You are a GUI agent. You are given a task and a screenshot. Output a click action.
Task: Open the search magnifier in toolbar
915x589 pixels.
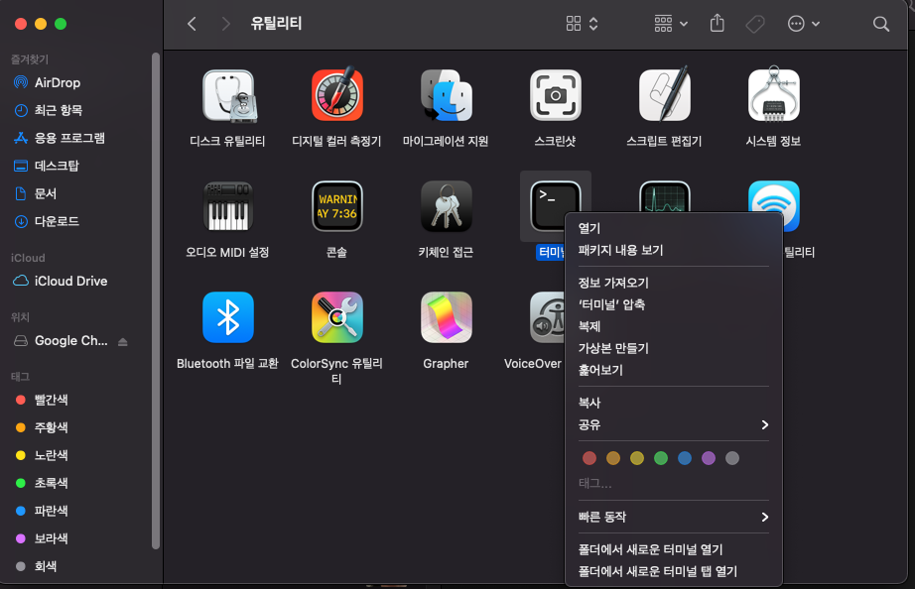(881, 24)
